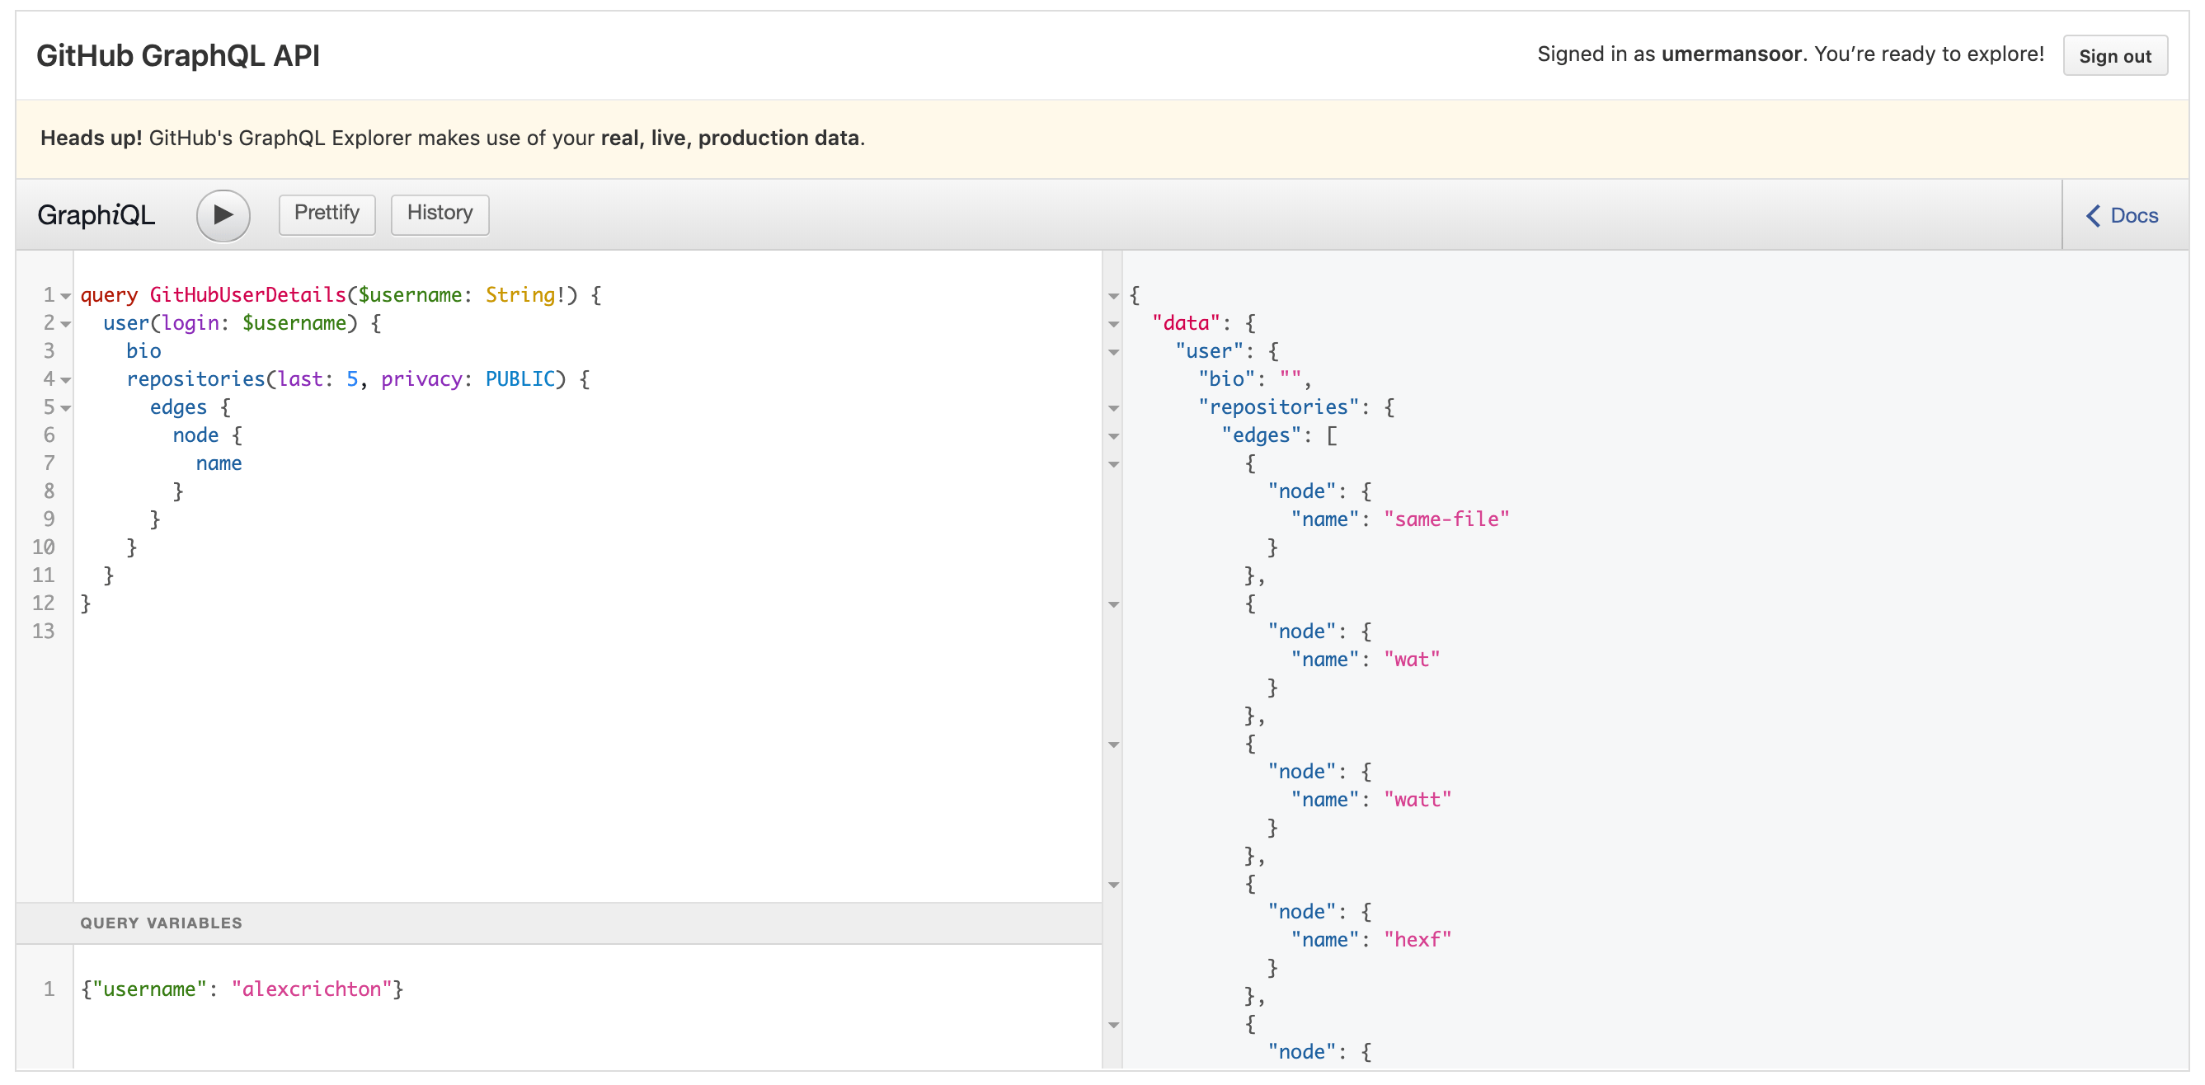The height and width of the screenshot is (1085, 2205).
Task: Click the QUERY VARIABLES section header
Action: [161, 923]
